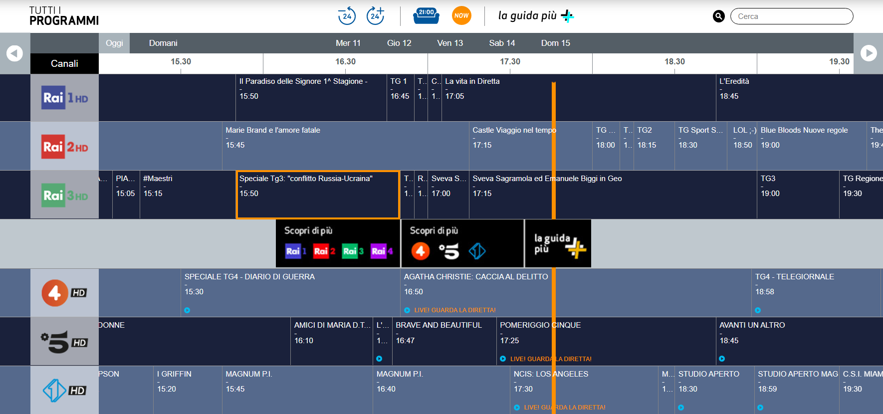
Task: Open L'Eredità program at 18:45
Action: tap(799, 98)
